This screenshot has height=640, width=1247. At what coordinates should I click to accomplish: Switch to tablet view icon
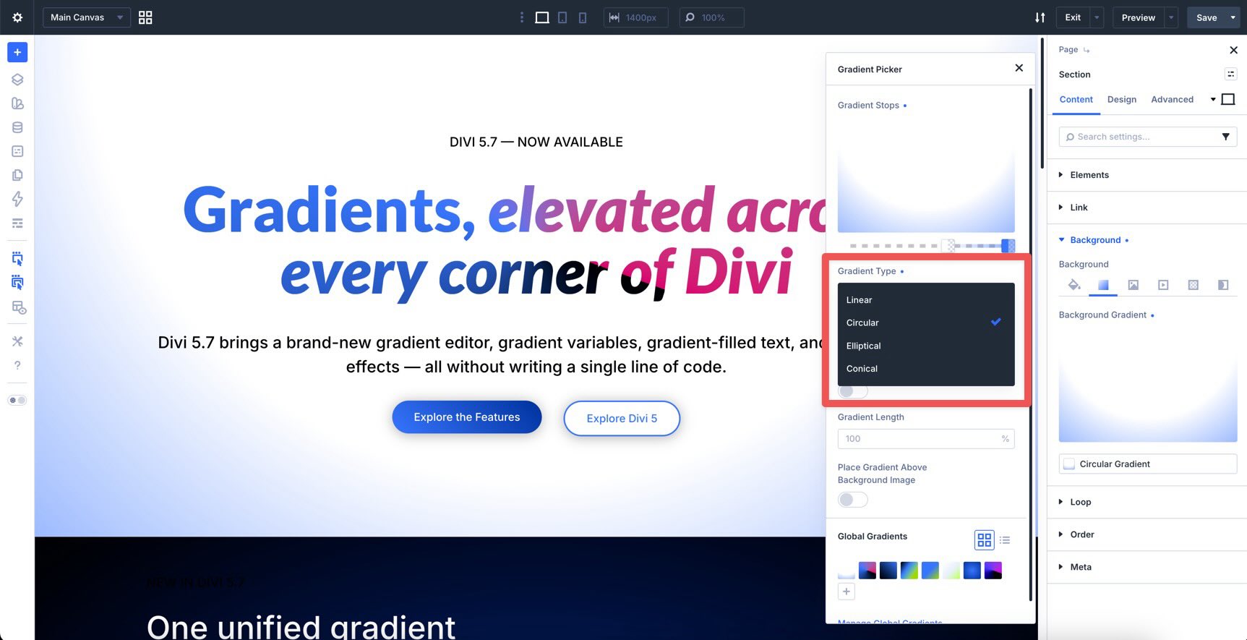click(562, 17)
